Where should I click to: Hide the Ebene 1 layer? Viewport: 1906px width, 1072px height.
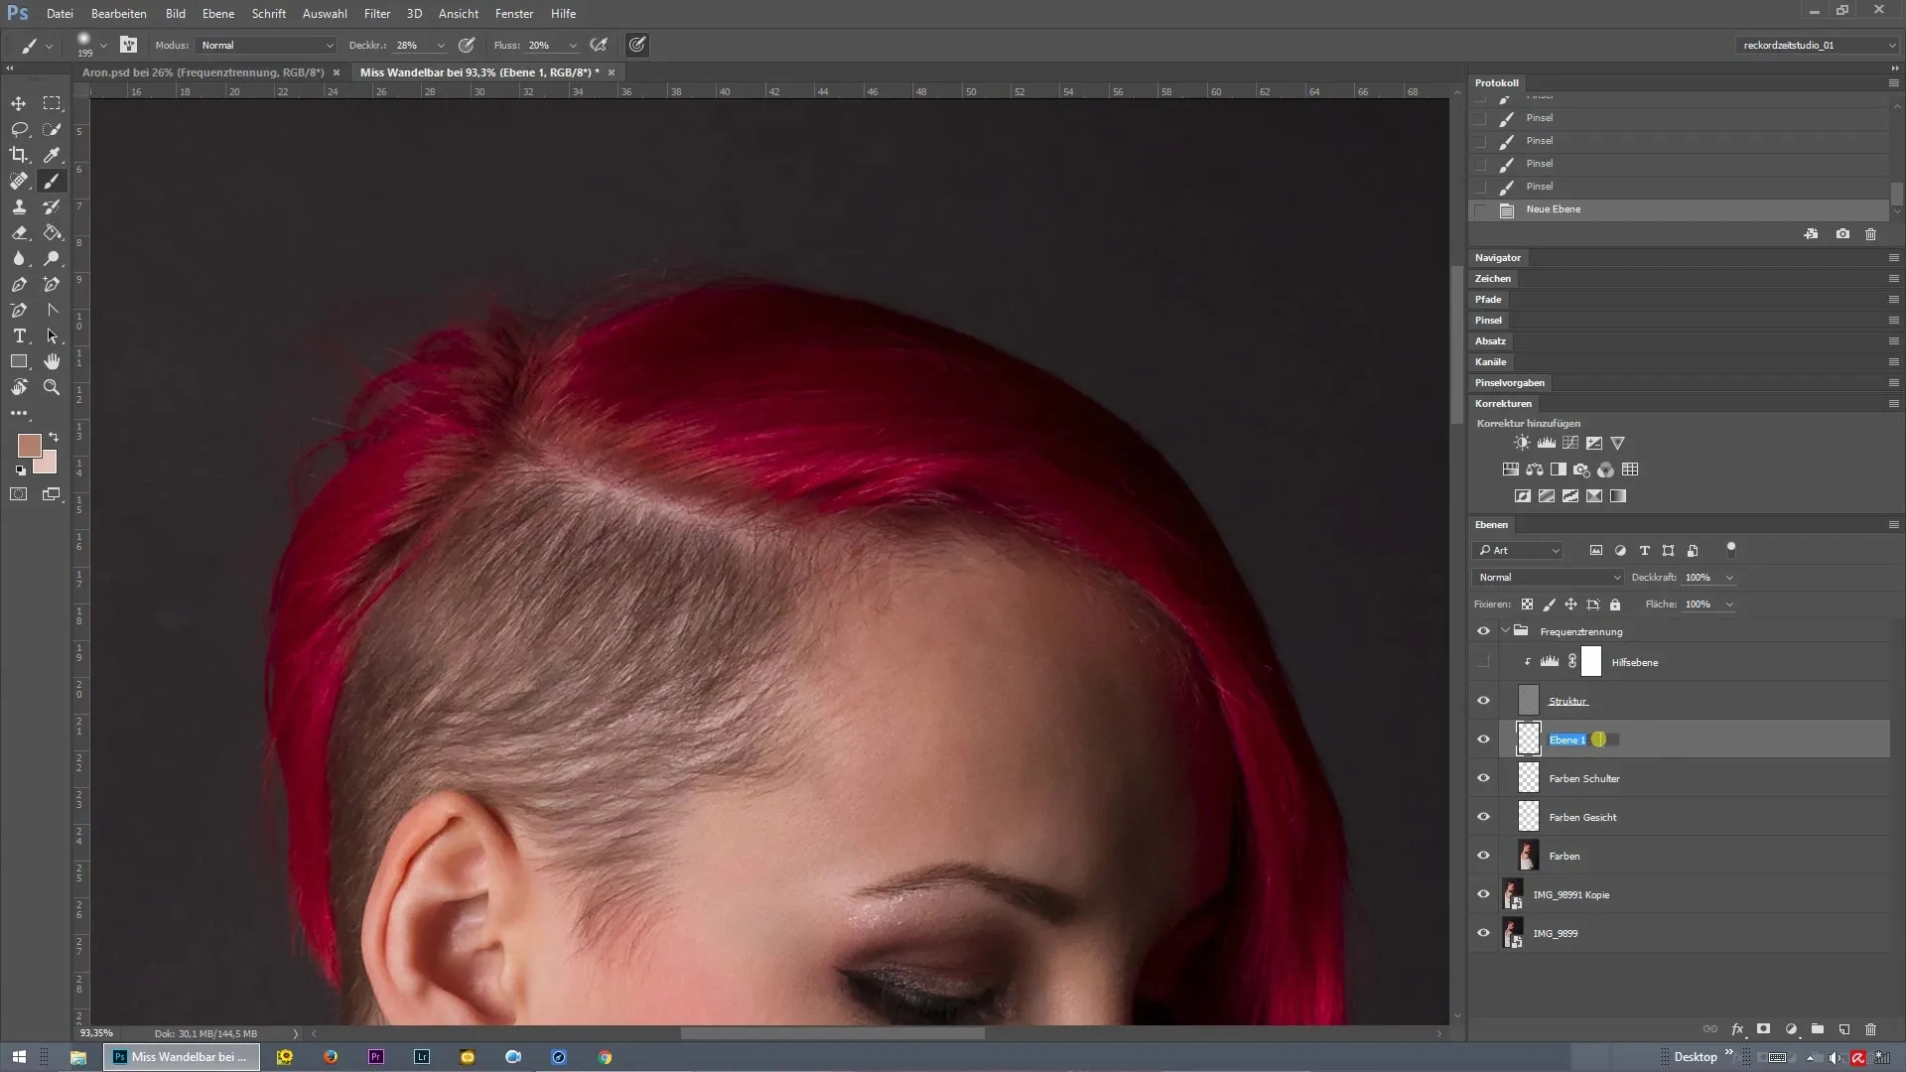pos(1483,739)
